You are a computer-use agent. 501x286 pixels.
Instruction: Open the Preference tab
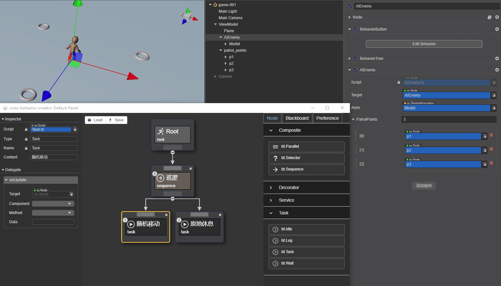tap(327, 118)
